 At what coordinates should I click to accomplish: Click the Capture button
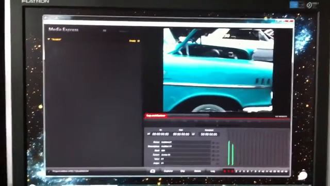click(168, 171)
